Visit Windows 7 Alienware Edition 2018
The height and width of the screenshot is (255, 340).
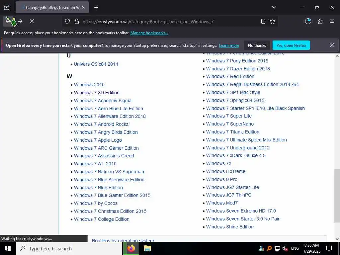(x=110, y=116)
